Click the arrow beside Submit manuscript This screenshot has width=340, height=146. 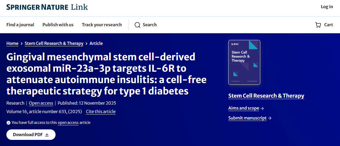[x=270, y=118]
